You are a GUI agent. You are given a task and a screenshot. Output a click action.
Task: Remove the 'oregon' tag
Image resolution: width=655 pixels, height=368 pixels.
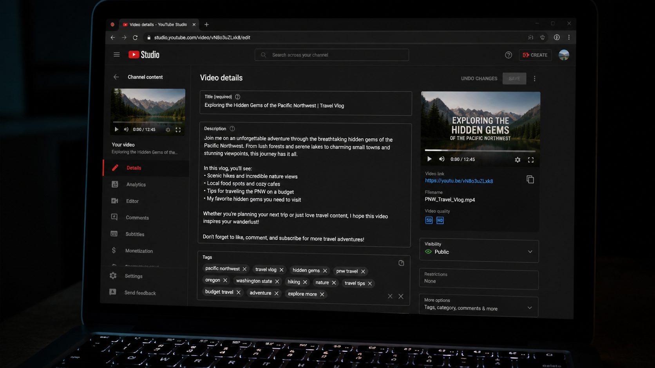coord(225,280)
